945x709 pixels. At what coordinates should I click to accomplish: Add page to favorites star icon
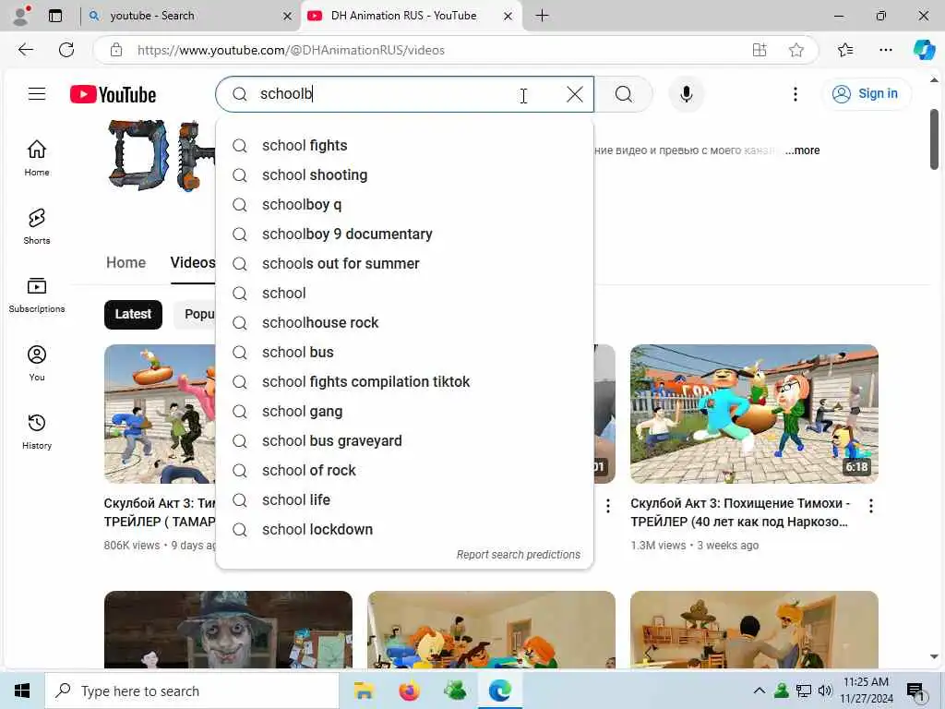796,50
